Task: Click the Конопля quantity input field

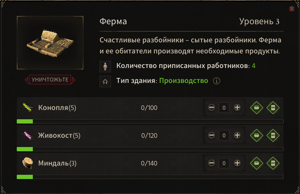Action: click(x=224, y=108)
